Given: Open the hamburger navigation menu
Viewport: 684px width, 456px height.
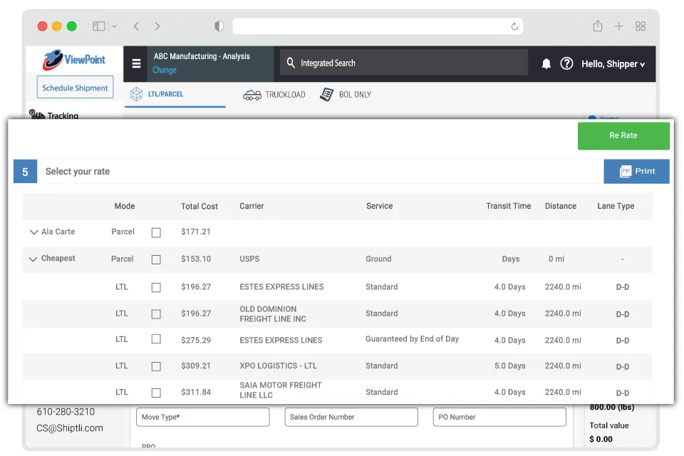Looking at the screenshot, I should [x=135, y=63].
